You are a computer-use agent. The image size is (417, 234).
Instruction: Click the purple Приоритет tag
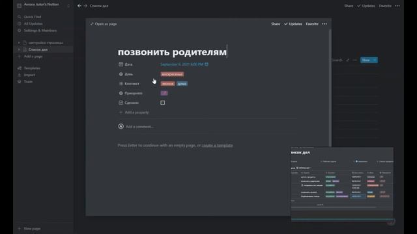coord(164,93)
